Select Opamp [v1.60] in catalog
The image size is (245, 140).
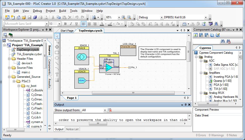click(x=222, y=81)
